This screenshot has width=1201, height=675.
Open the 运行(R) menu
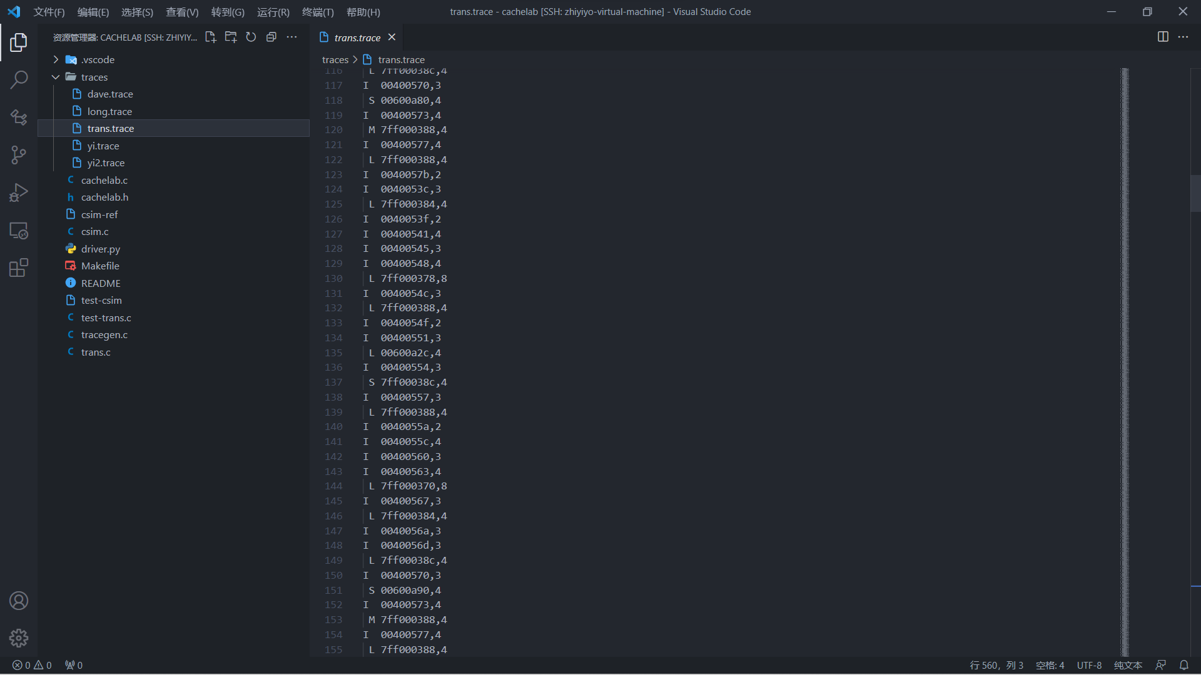pos(273,12)
